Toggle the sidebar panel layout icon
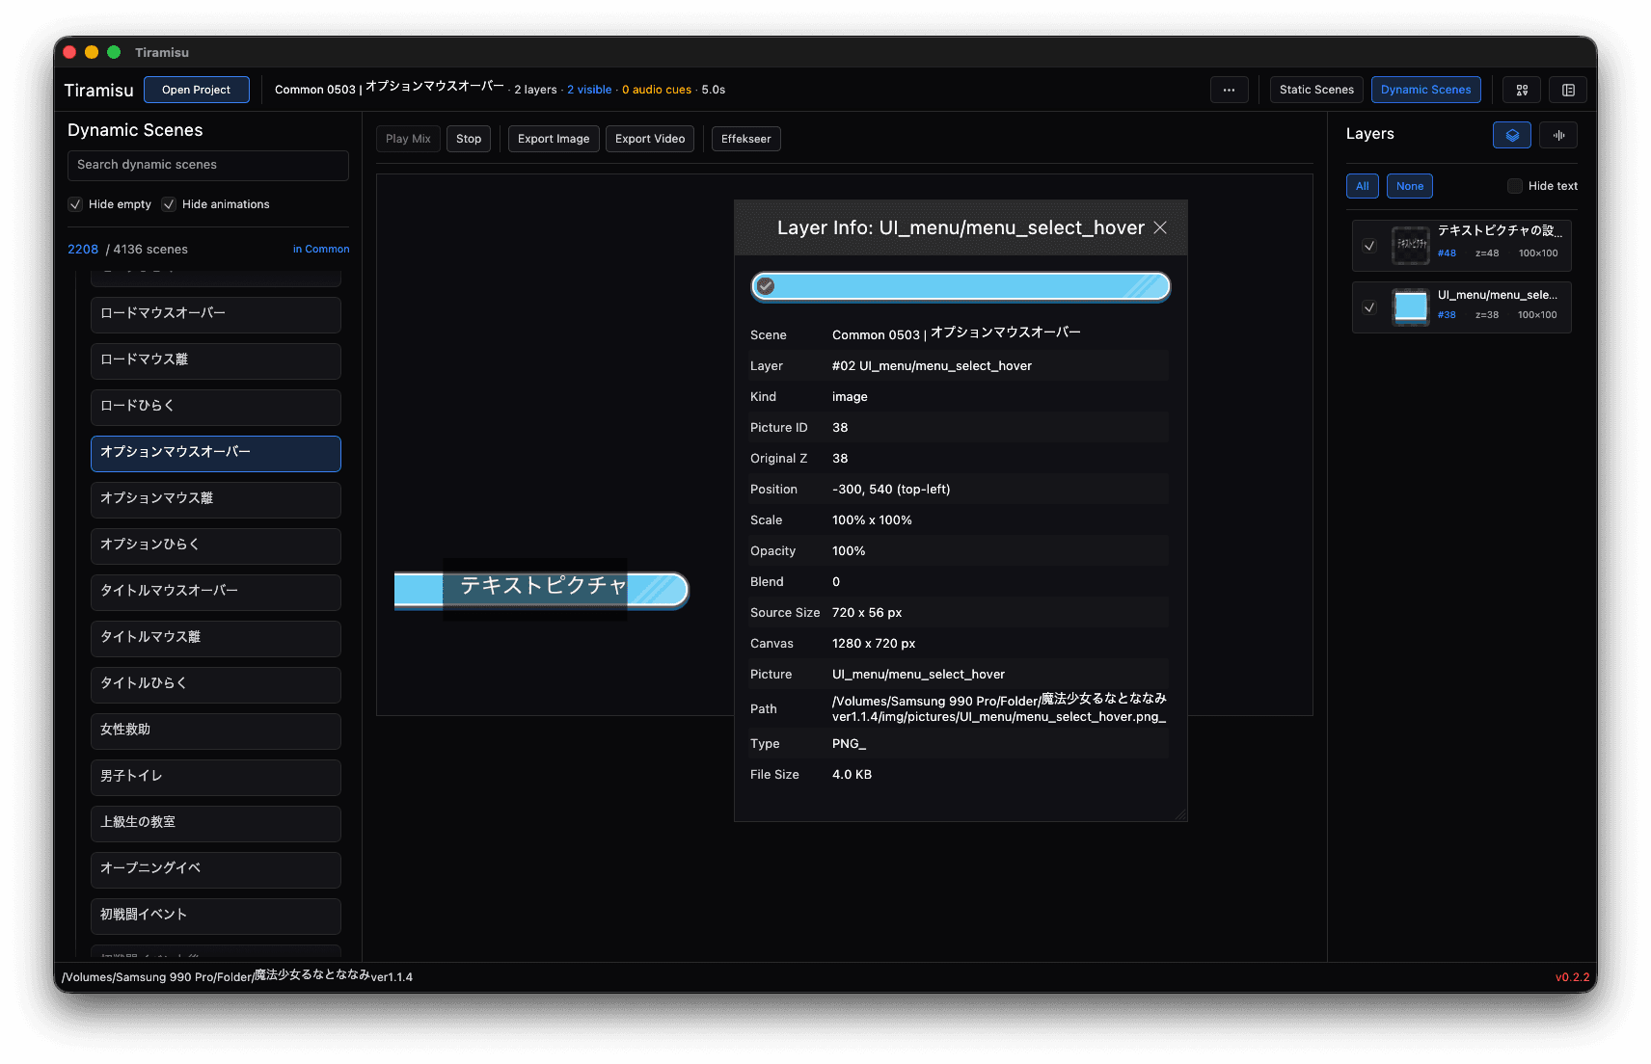This screenshot has width=1651, height=1064. point(1568,90)
